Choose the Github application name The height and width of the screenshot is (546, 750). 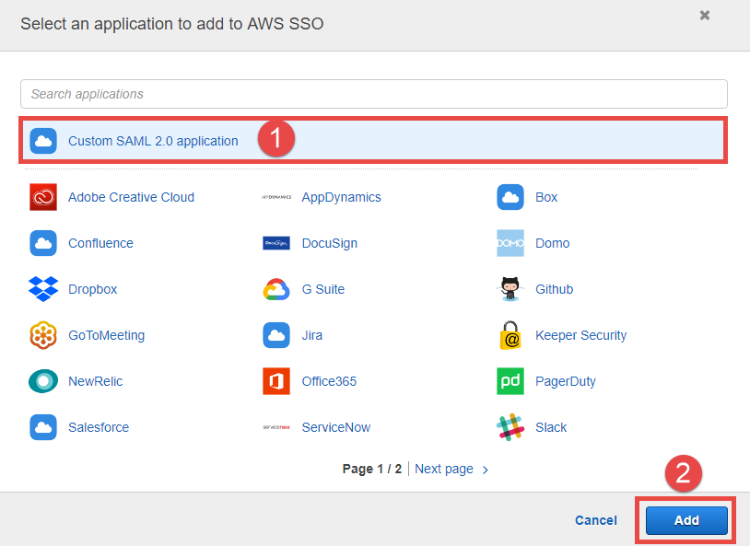click(555, 289)
